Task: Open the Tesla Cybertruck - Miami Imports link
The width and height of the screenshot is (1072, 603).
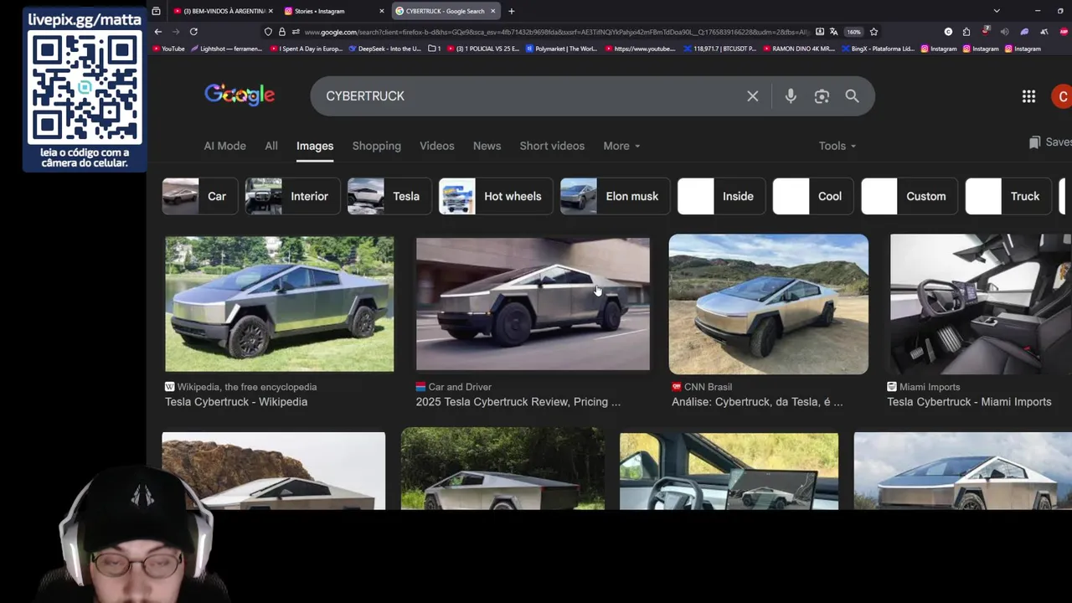Action: coord(969,402)
